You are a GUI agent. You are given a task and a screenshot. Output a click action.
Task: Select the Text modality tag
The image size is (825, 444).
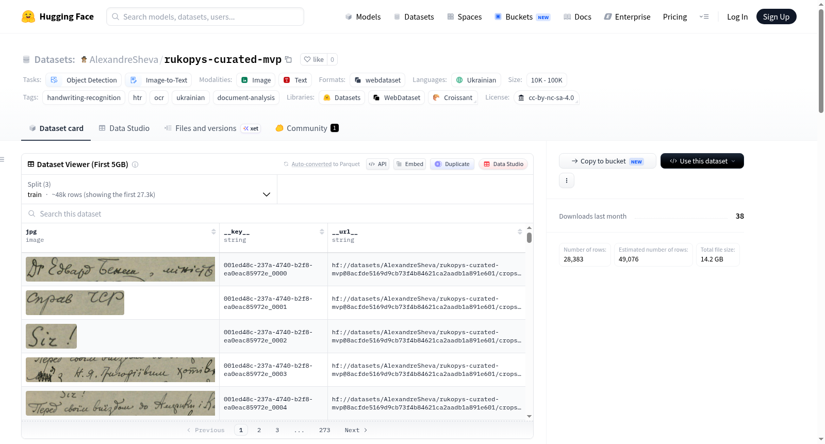(x=295, y=80)
